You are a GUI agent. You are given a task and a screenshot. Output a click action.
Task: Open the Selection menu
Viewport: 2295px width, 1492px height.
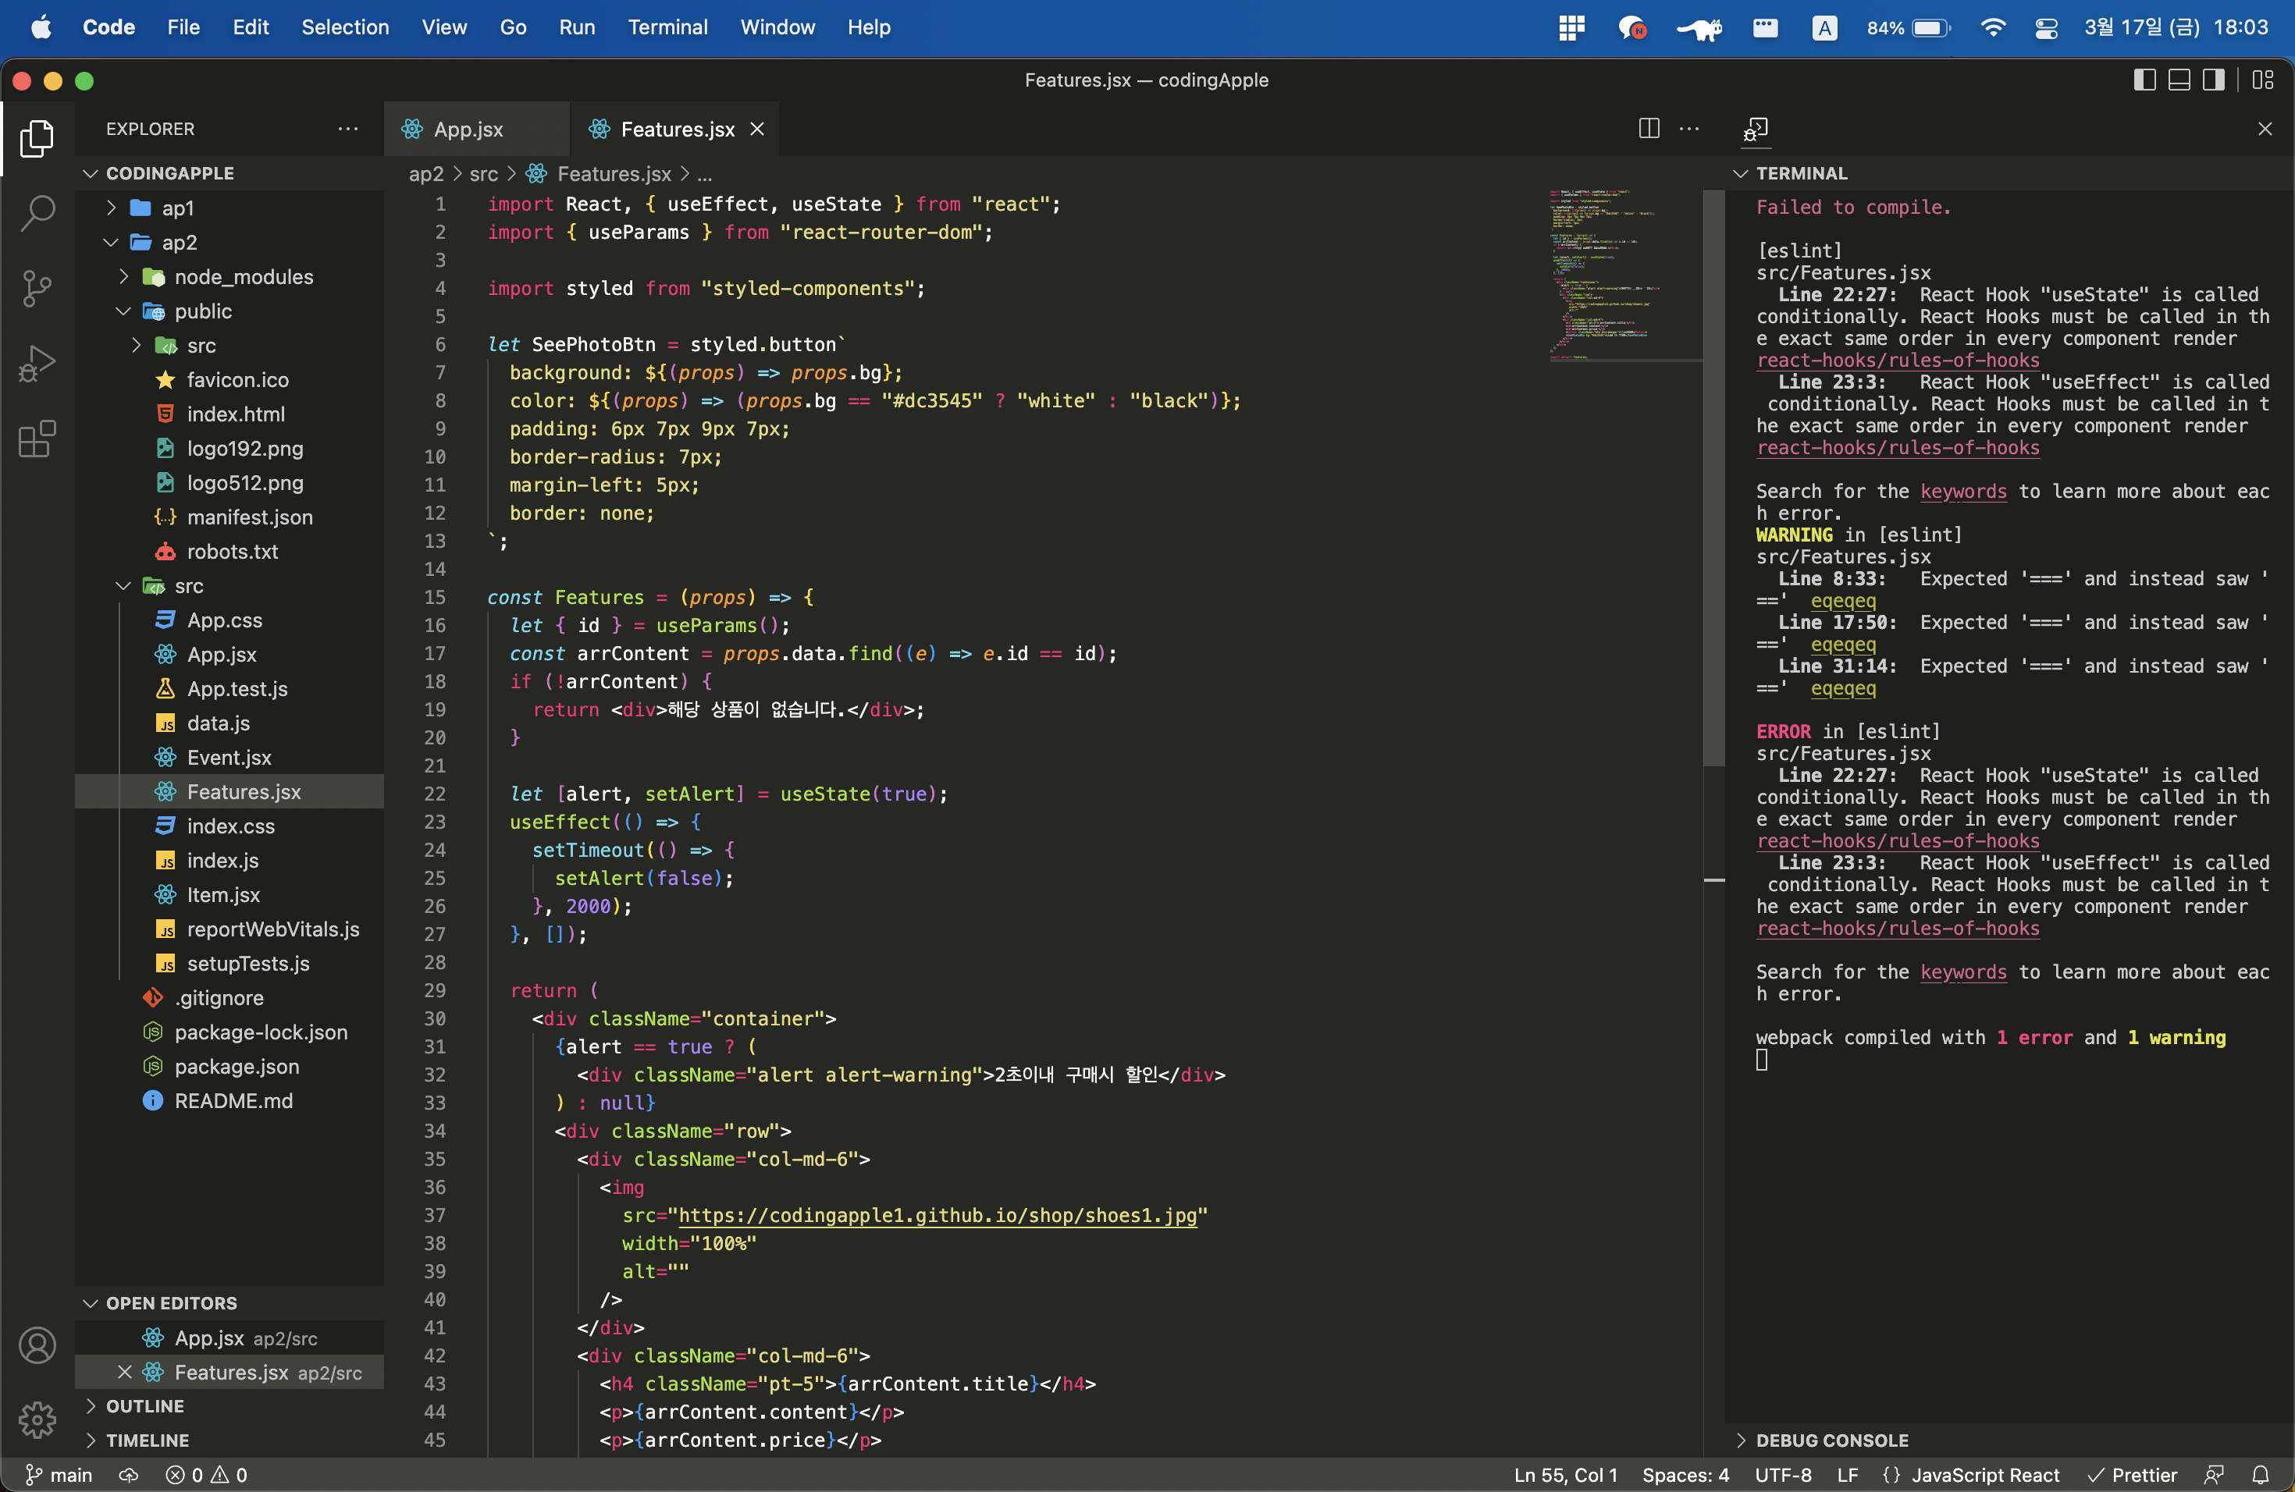pos(345,27)
